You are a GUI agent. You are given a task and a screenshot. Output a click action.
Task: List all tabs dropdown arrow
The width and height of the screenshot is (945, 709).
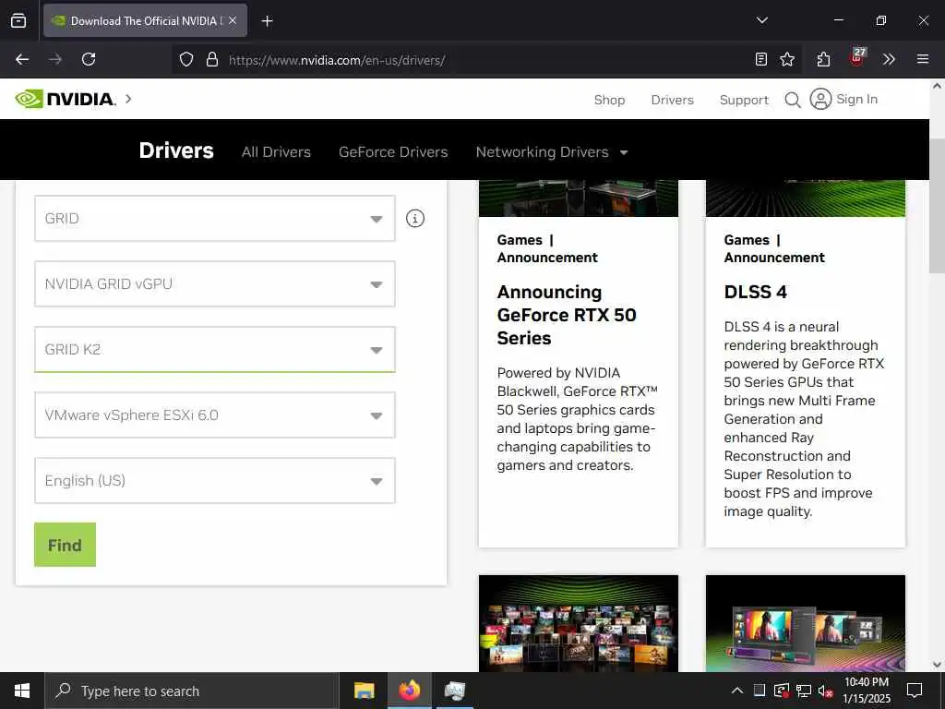click(x=761, y=20)
